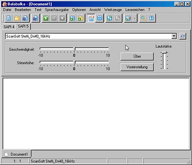Screen dimensions: 192x165
Task: Click the greyed-out double-page toolbar icon
Action: [118, 18]
